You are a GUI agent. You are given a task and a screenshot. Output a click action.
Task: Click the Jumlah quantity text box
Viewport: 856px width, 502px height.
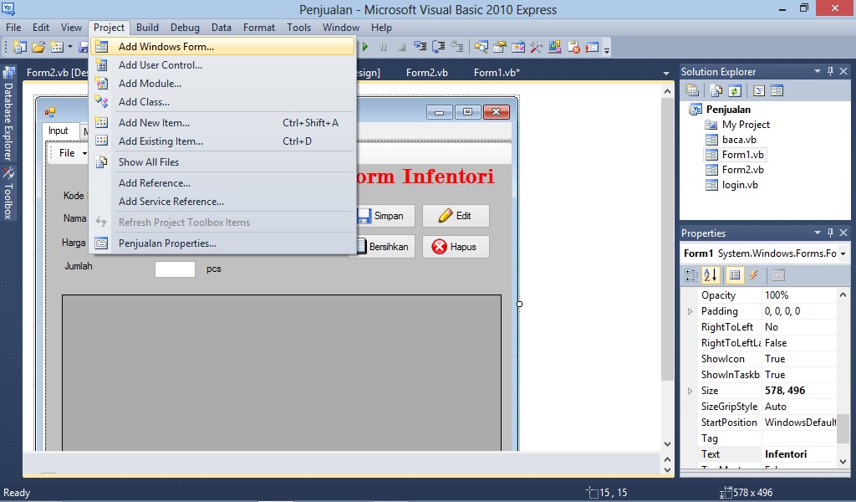point(175,269)
